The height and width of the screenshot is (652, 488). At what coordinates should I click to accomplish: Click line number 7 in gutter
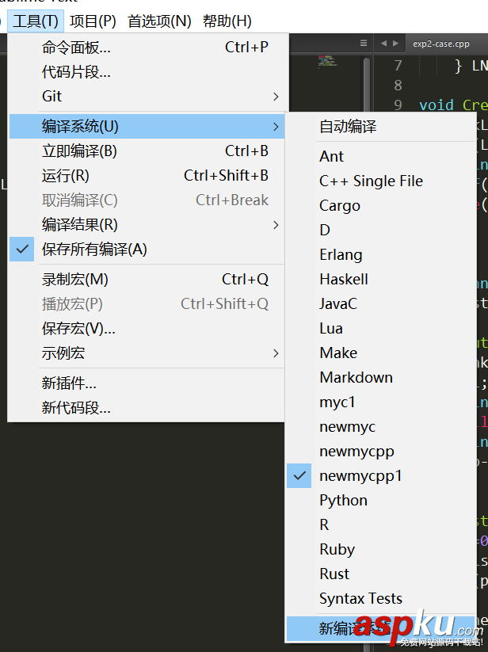tap(398, 66)
